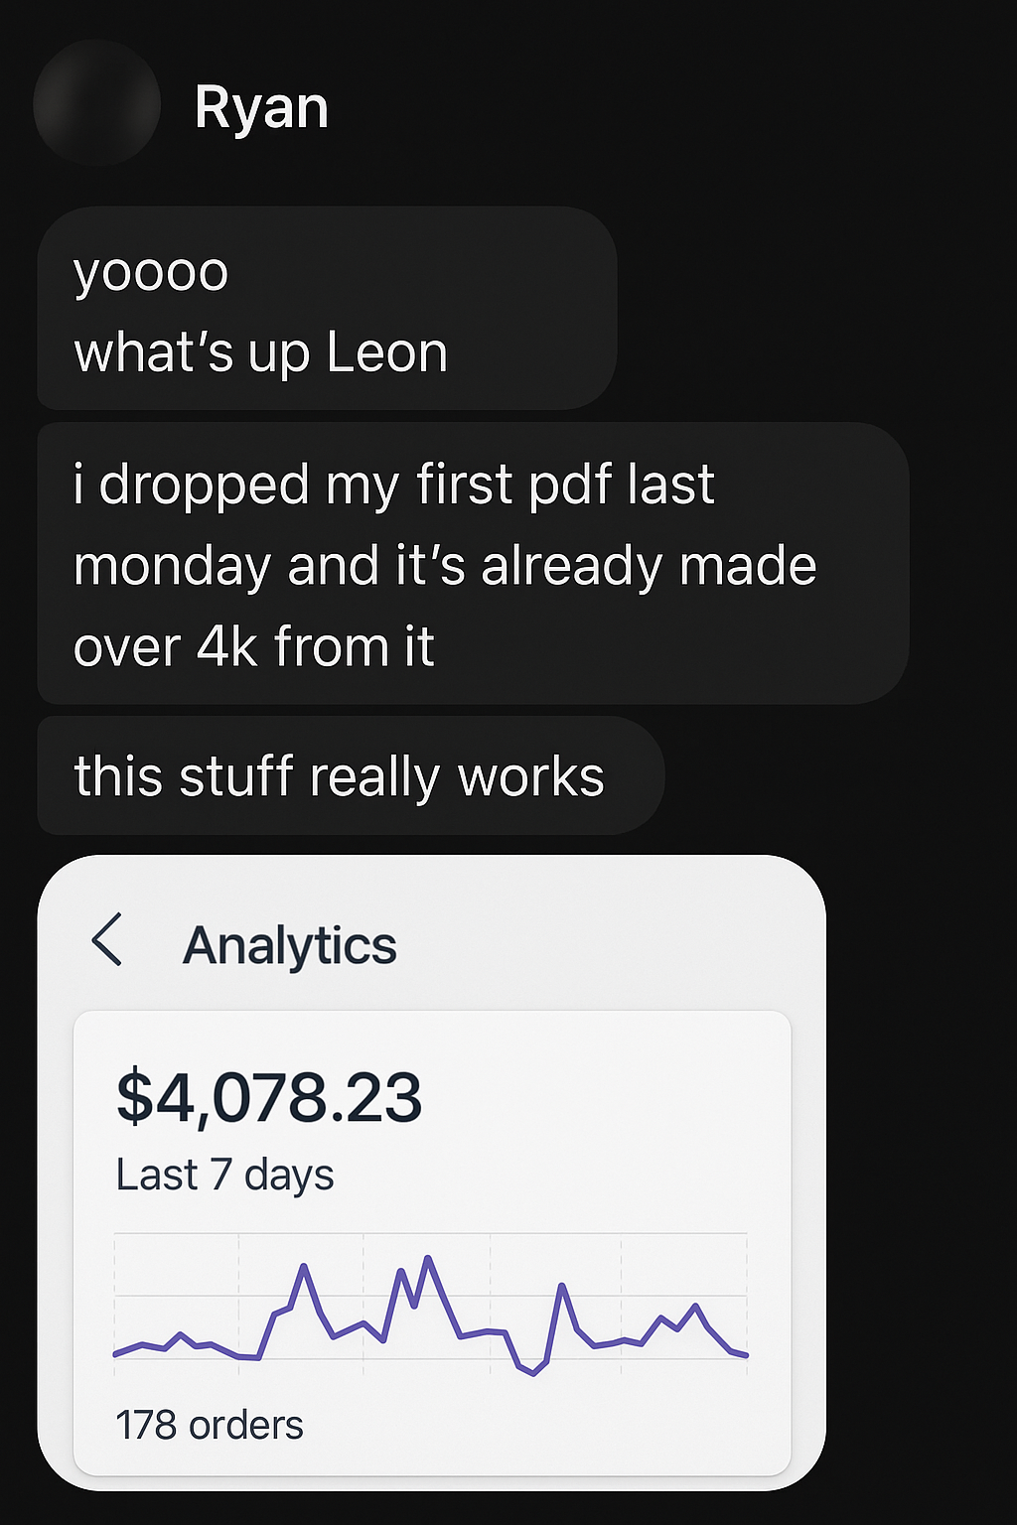The width and height of the screenshot is (1017, 1525).
Task: Click the end point of the purple line
Action: (747, 1355)
